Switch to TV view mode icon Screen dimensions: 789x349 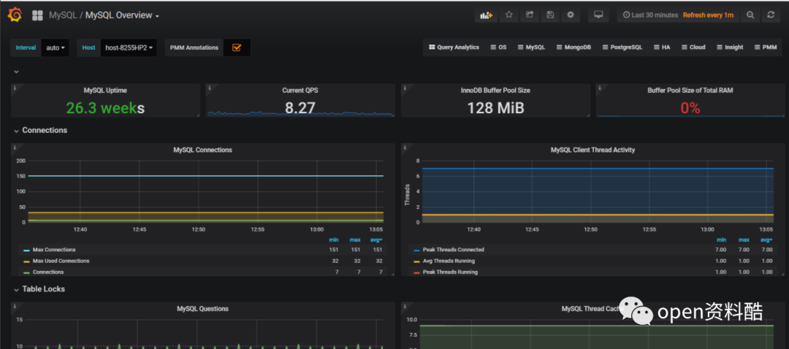tap(599, 15)
